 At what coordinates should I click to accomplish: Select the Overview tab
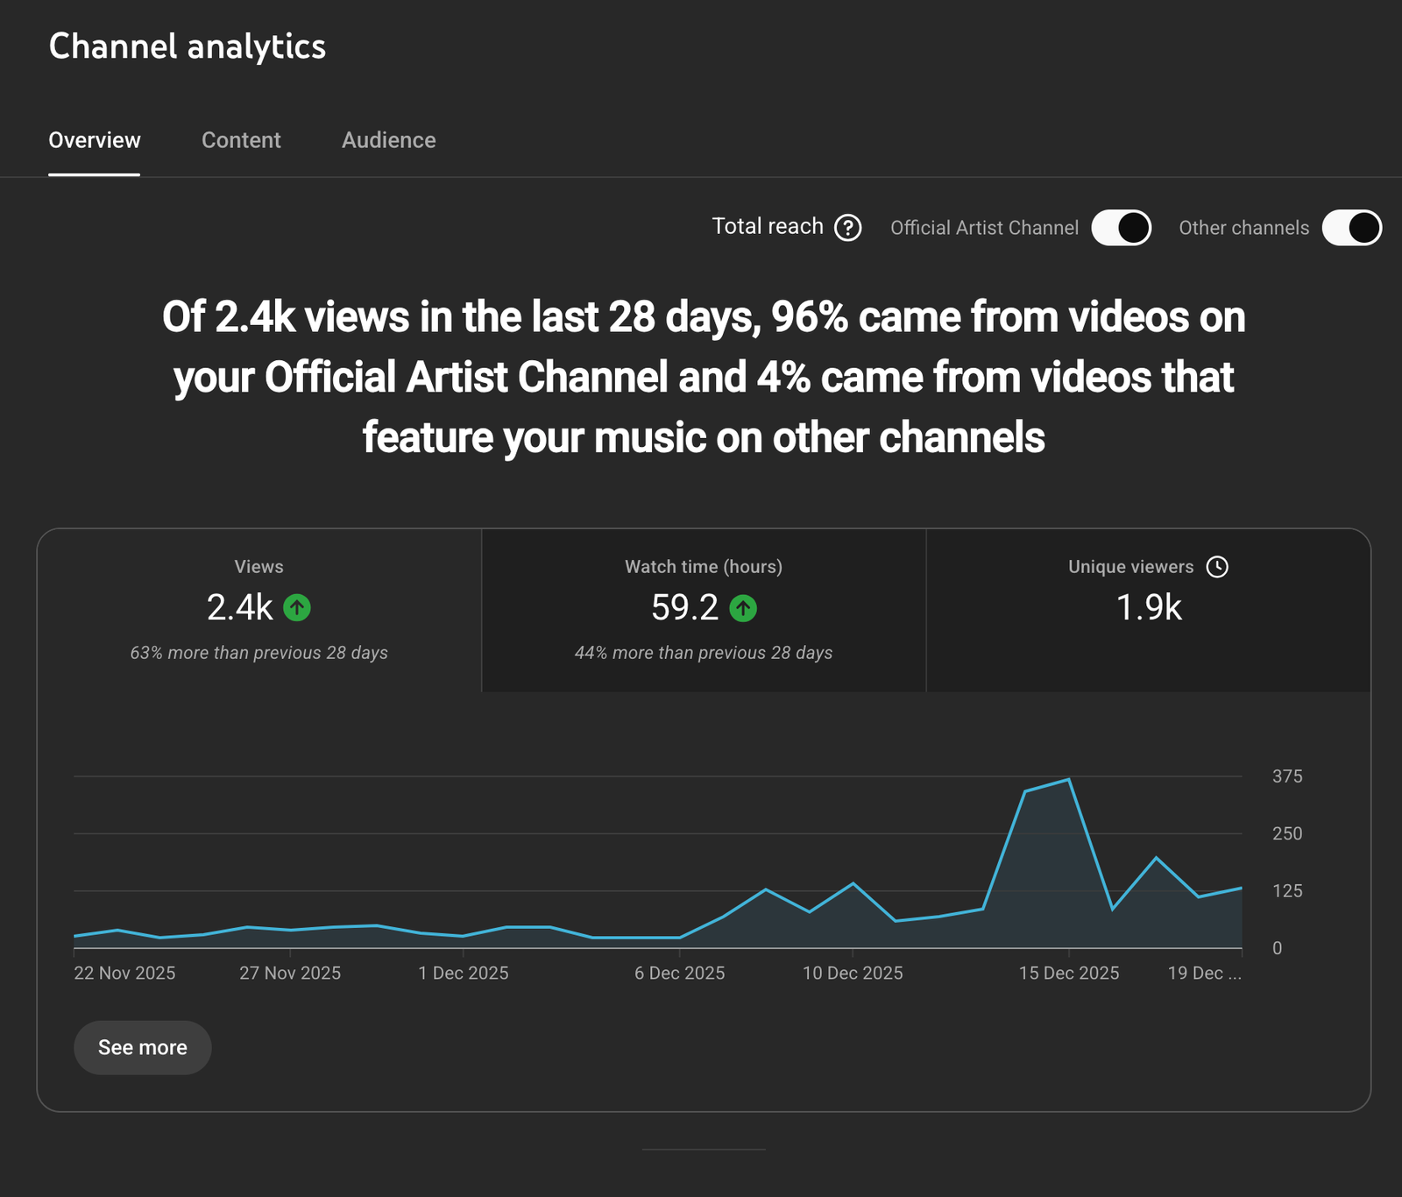[x=95, y=140]
